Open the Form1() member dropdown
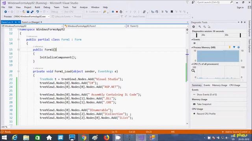The image size is (252, 141). point(157,26)
